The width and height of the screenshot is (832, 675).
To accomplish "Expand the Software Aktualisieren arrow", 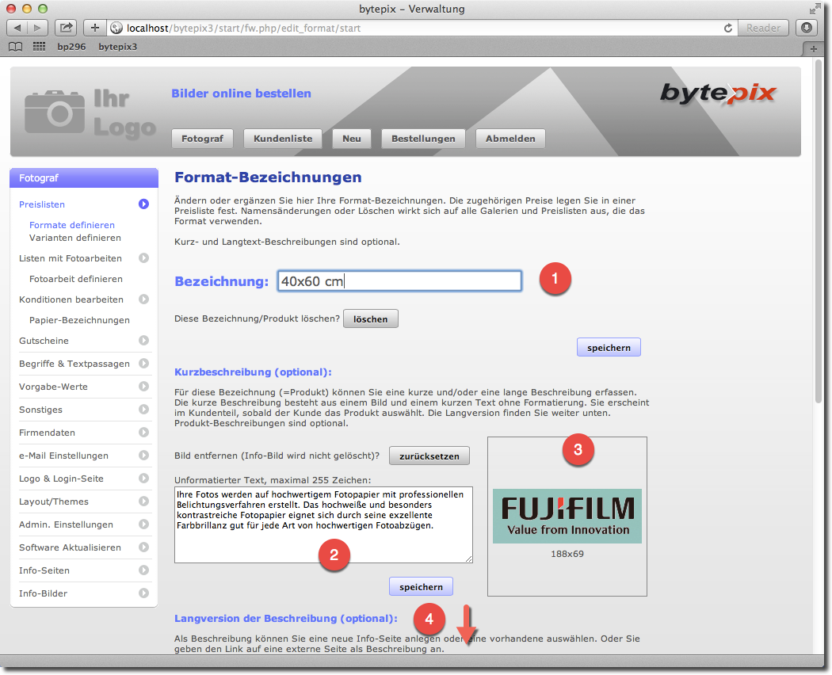I will point(143,547).
